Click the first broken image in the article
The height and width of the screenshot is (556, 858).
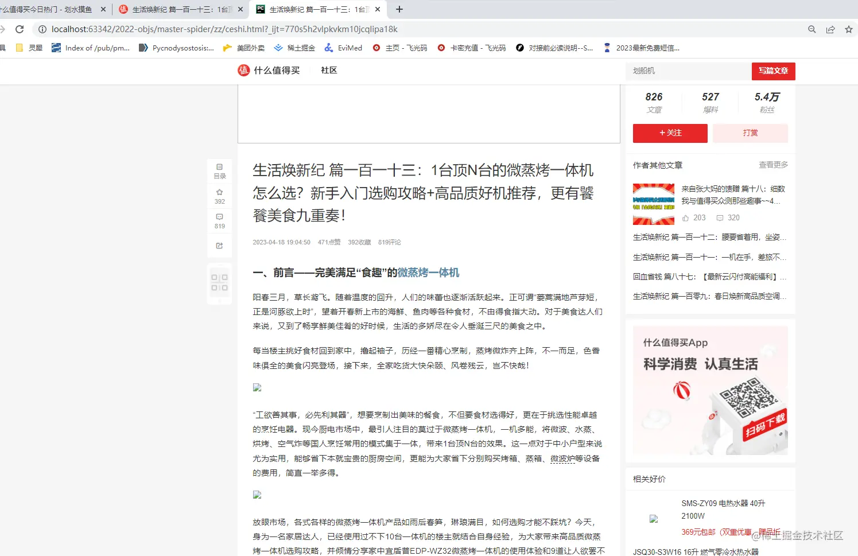[257, 388]
